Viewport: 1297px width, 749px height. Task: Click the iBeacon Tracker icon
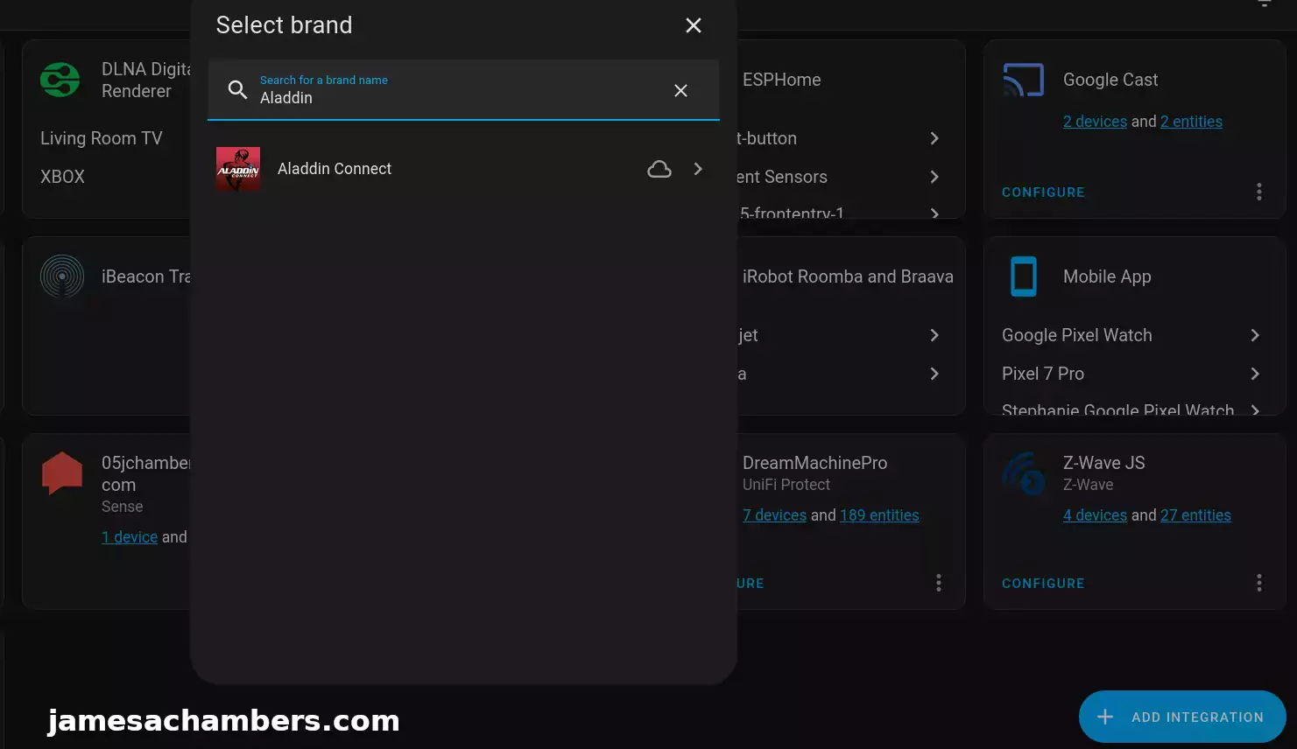tap(62, 276)
